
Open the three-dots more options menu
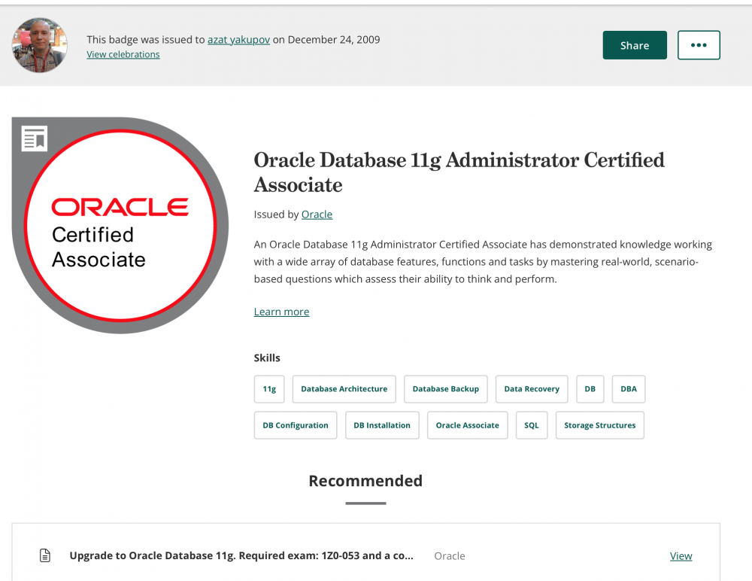coord(699,45)
